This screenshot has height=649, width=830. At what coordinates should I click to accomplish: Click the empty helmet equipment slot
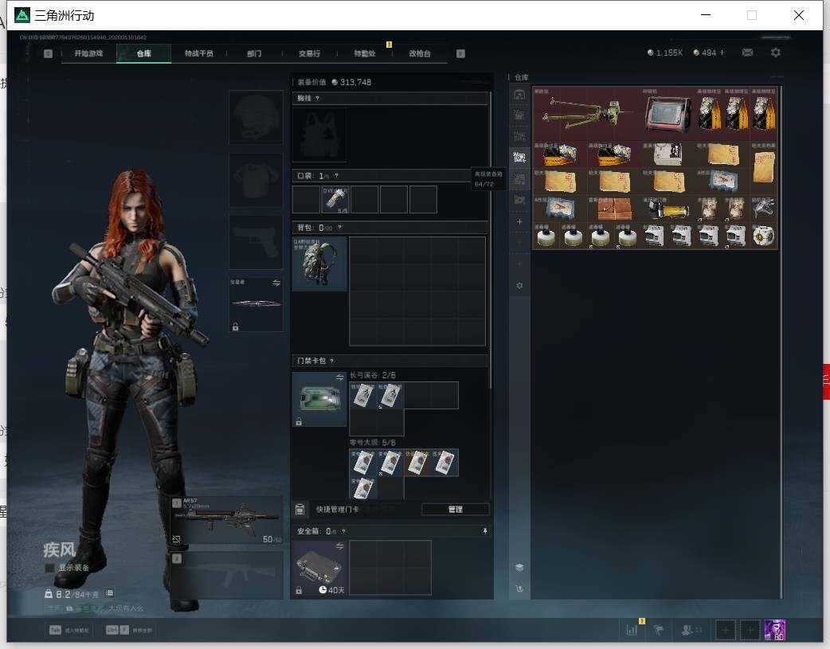click(x=256, y=117)
